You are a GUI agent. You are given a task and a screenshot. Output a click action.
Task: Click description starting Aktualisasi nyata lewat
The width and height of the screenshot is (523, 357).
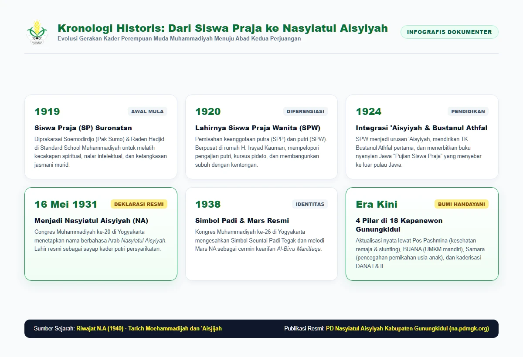[420, 253]
